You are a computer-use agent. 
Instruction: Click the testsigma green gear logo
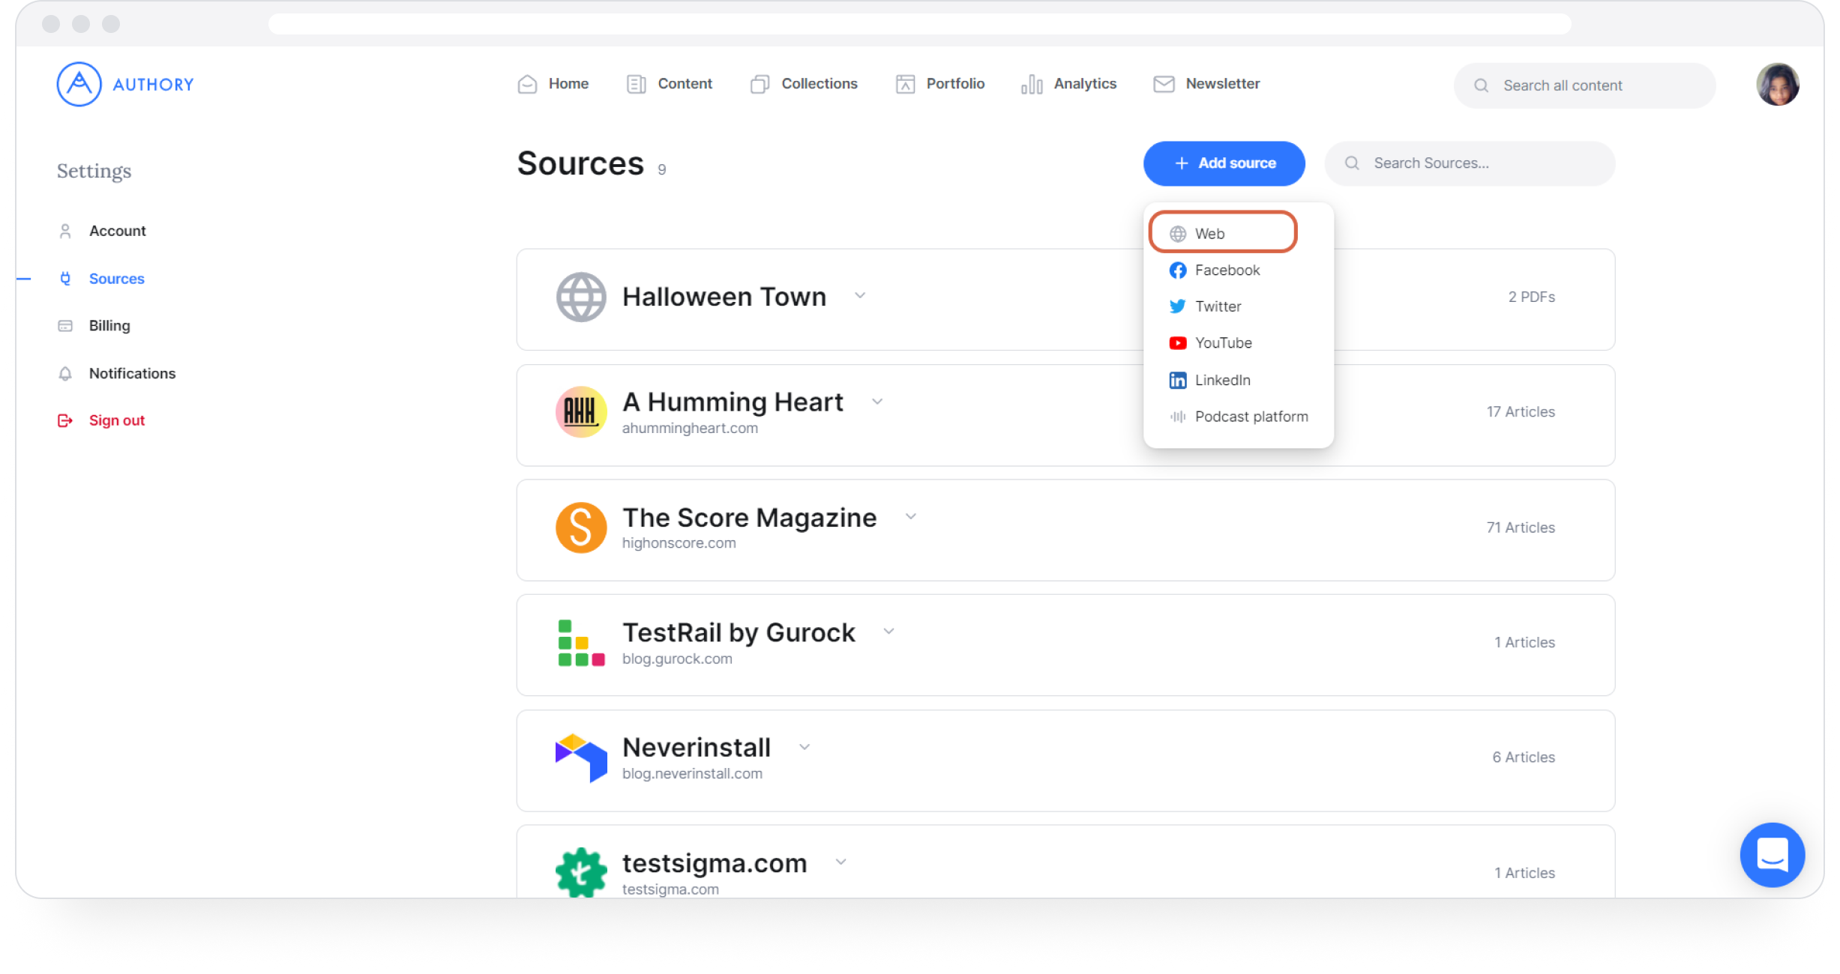click(581, 873)
